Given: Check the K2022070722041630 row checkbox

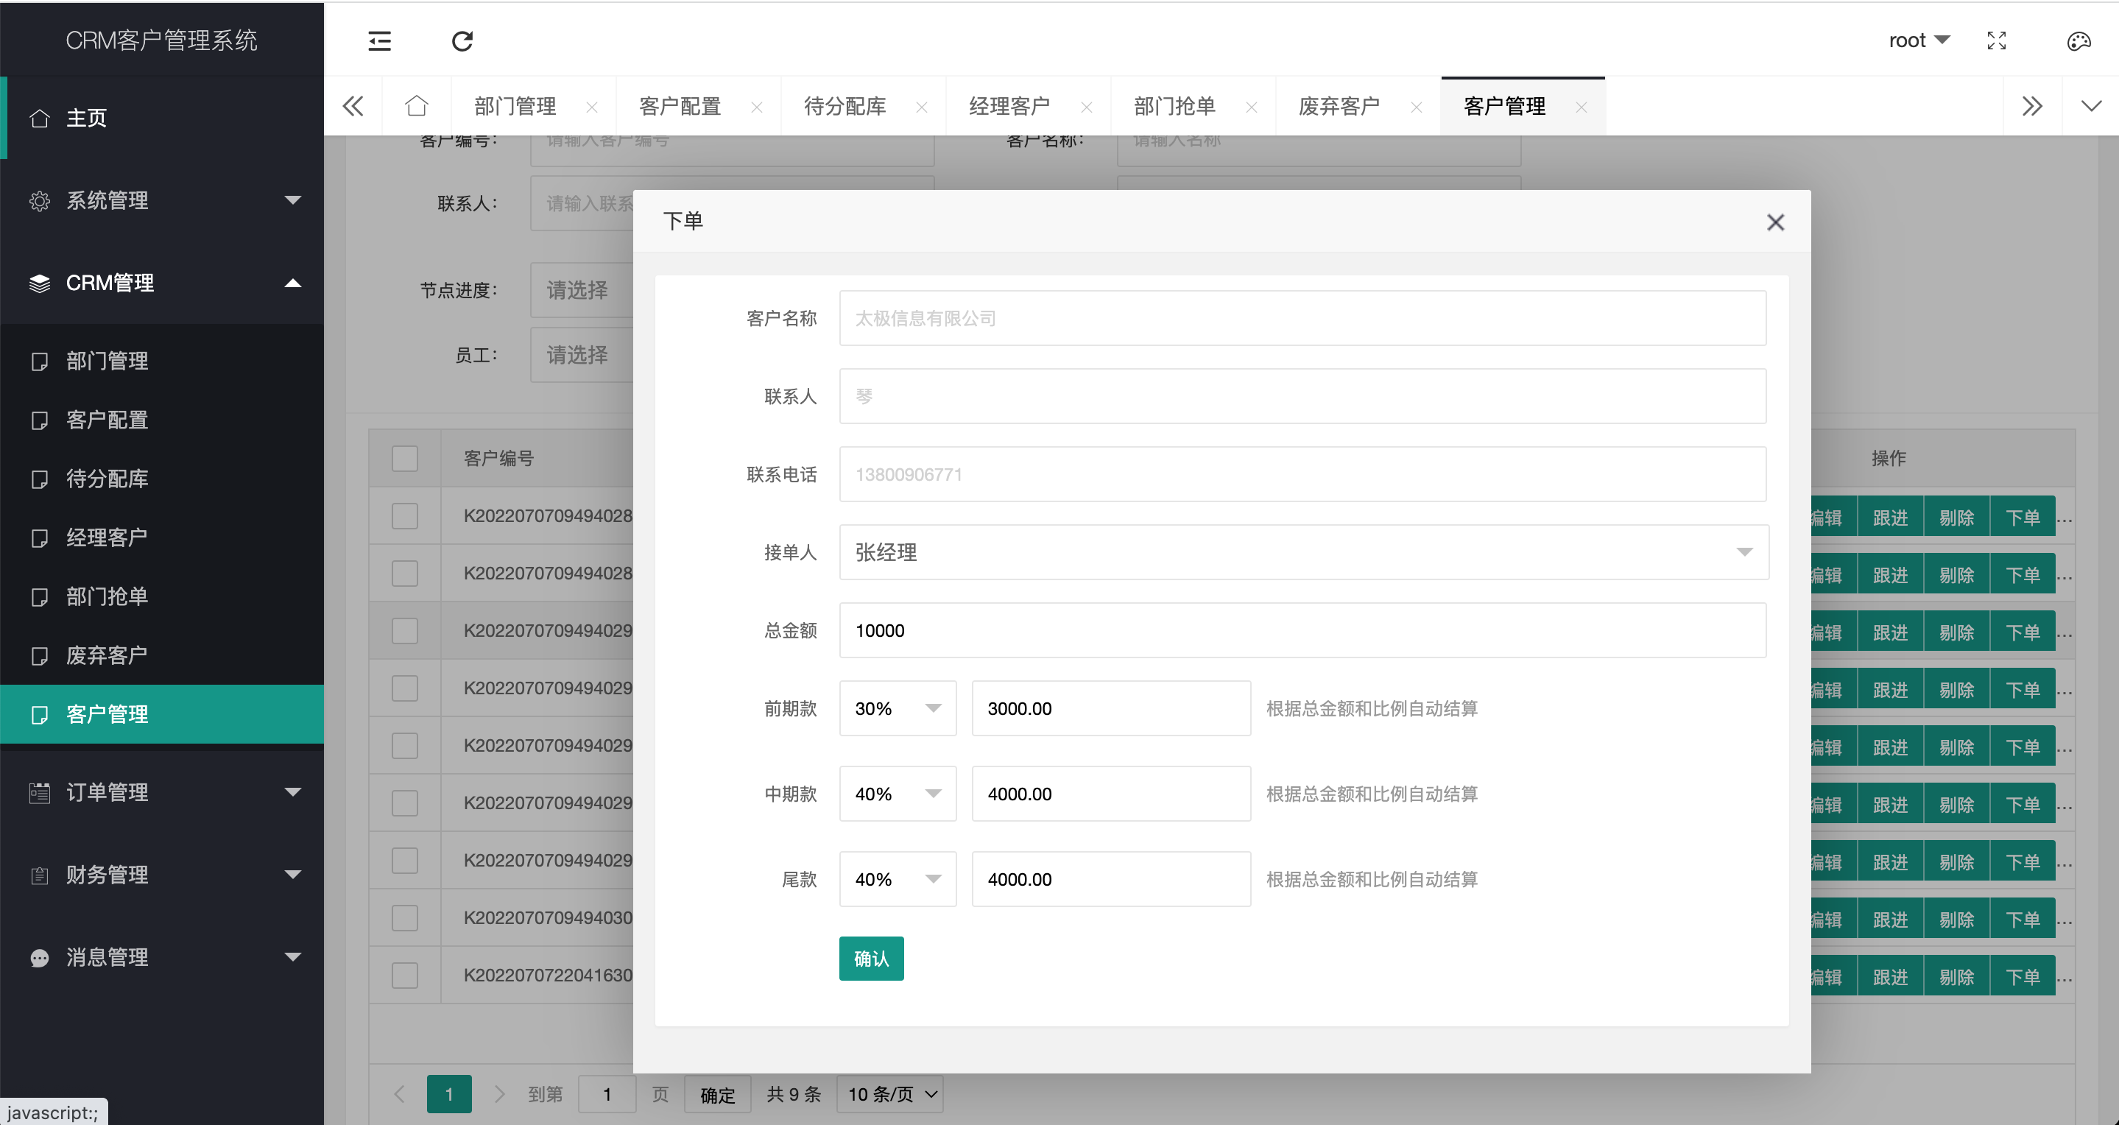Looking at the screenshot, I should pyautogui.click(x=405, y=976).
